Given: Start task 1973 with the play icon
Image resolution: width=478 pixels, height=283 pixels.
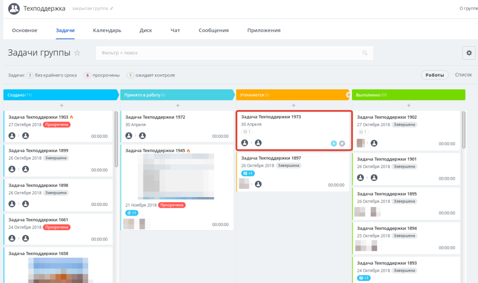Looking at the screenshot, I should pos(334,143).
